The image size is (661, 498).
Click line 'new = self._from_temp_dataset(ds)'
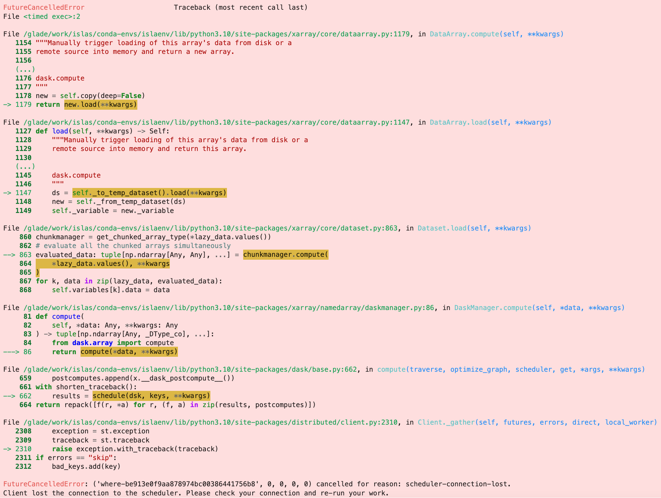[x=119, y=202]
